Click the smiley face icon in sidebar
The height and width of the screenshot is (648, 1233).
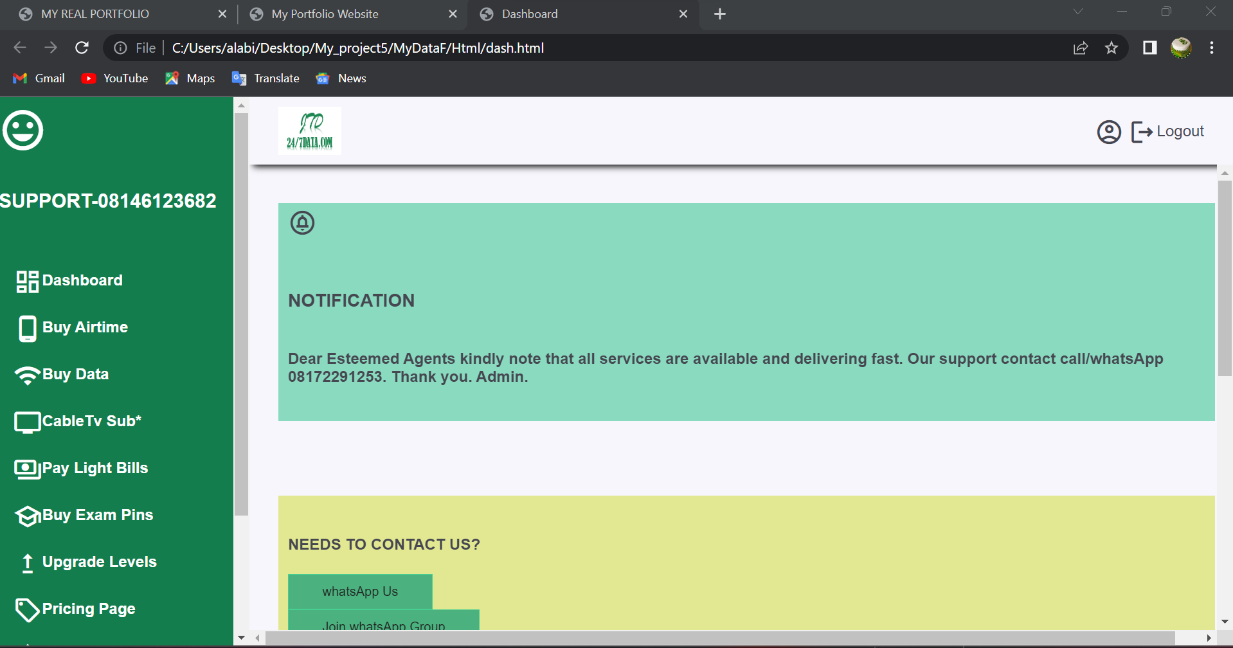pyautogui.click(x=23, y=130)
